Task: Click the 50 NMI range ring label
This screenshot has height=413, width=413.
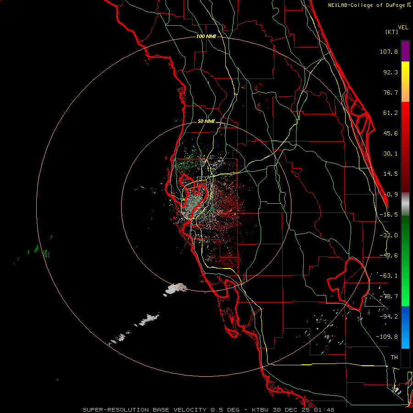Action: tap(206, 122)
